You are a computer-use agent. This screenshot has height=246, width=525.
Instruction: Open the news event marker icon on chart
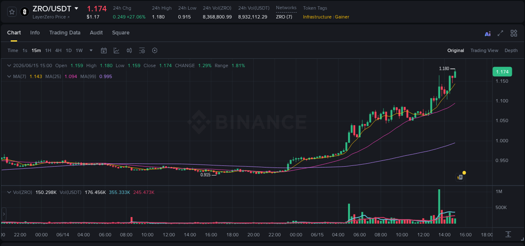point(460,177)
